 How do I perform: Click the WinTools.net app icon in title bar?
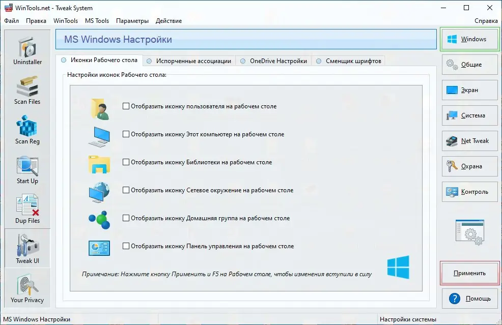pos(9,8)
